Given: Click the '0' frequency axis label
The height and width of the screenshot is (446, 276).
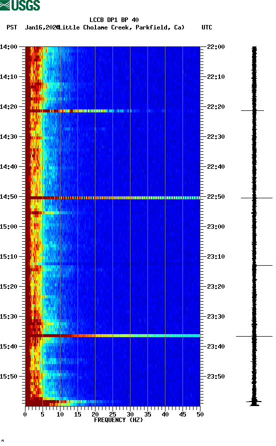Looking at the screenshot, I should 25,415.
